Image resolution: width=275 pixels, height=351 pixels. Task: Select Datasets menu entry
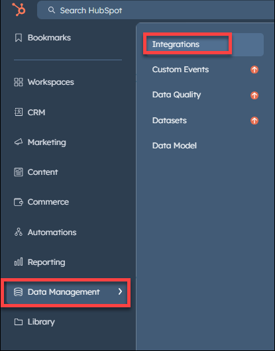pyautogui.click(x=169, y=121)
